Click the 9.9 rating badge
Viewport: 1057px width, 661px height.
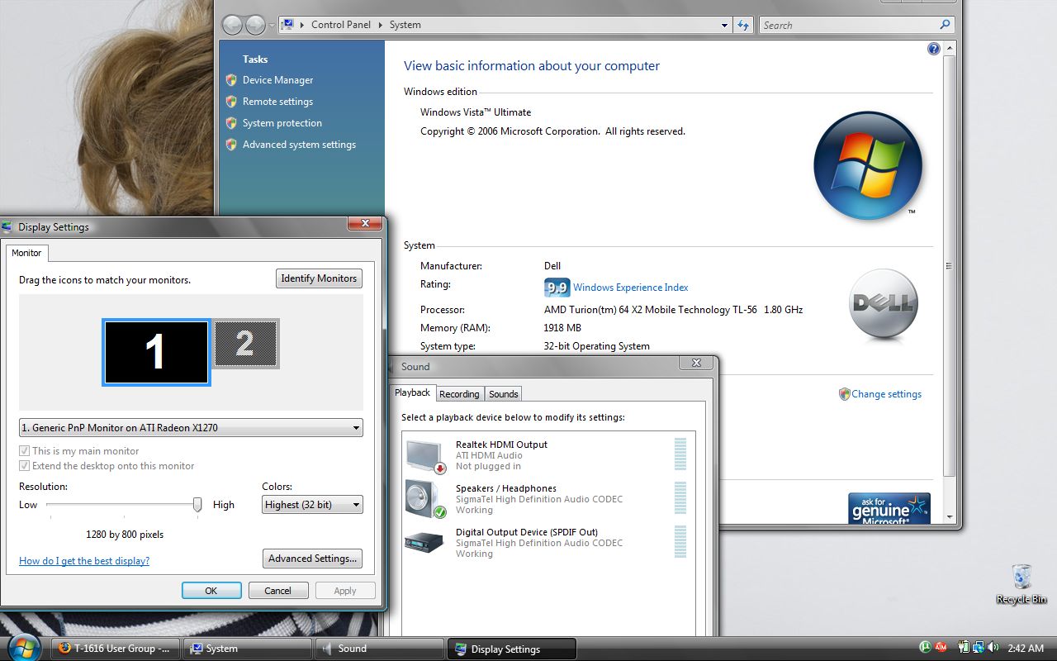pyautogui.click(x=557, y=288)
